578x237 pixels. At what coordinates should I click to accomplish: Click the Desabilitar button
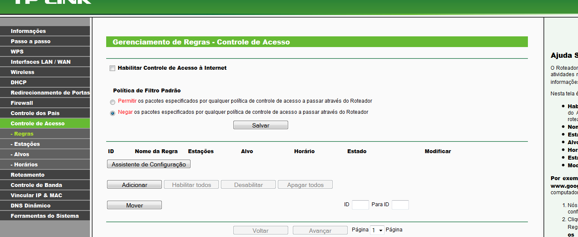tap(248, 185)
